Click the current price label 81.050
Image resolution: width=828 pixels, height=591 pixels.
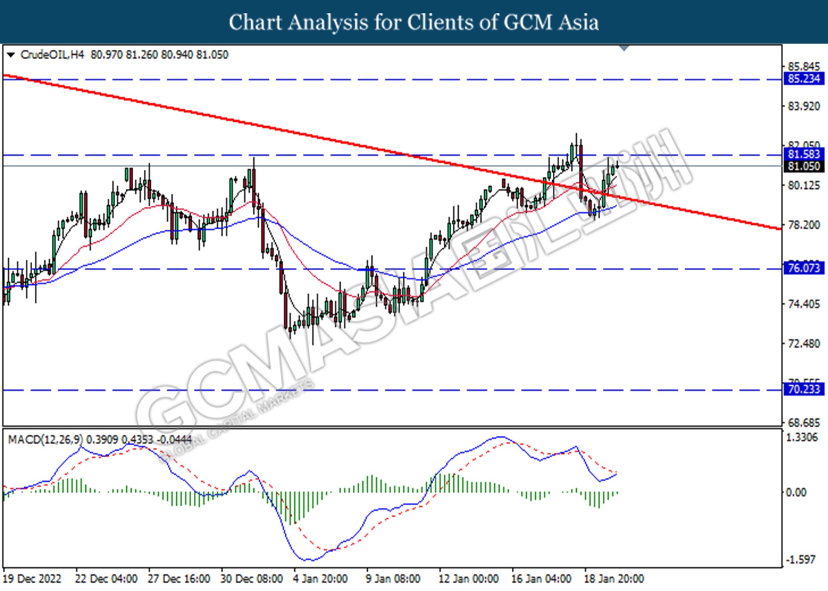click(x=804, y=166)
